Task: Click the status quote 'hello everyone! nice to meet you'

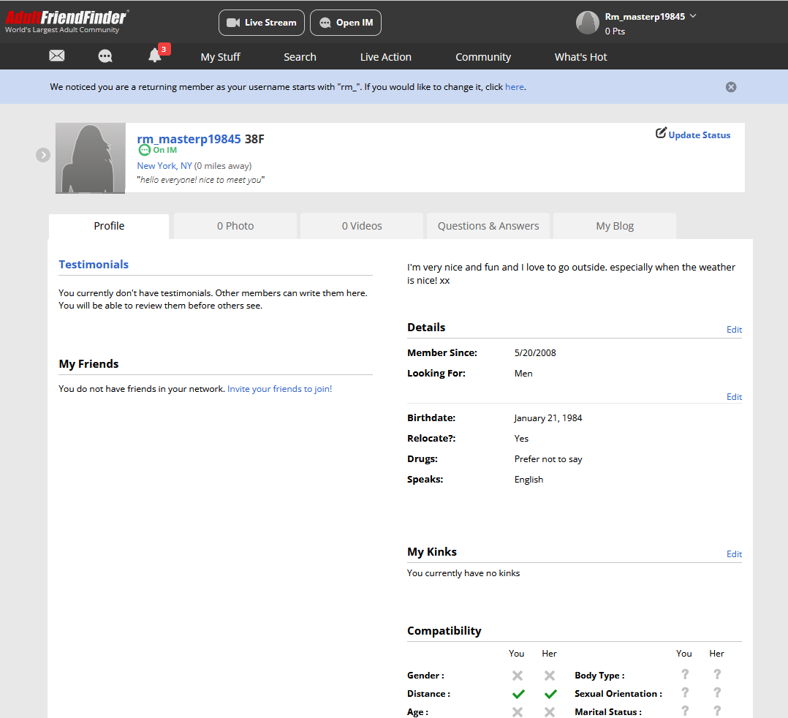Action: [x=200, y=180]
